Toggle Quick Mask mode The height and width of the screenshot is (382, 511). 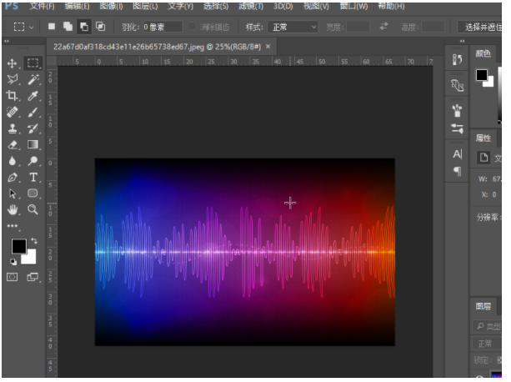click(x=13, y=277)
